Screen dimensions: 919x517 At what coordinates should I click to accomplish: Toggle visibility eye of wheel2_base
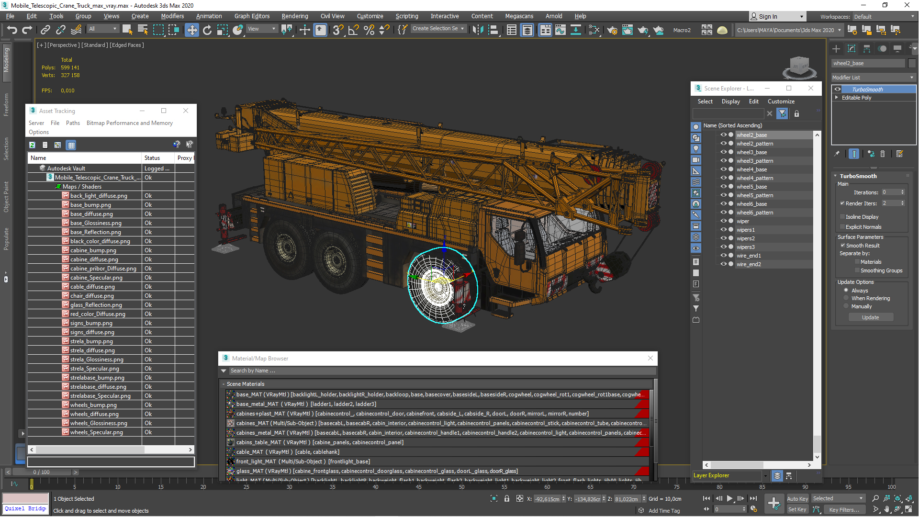point(724,135)
